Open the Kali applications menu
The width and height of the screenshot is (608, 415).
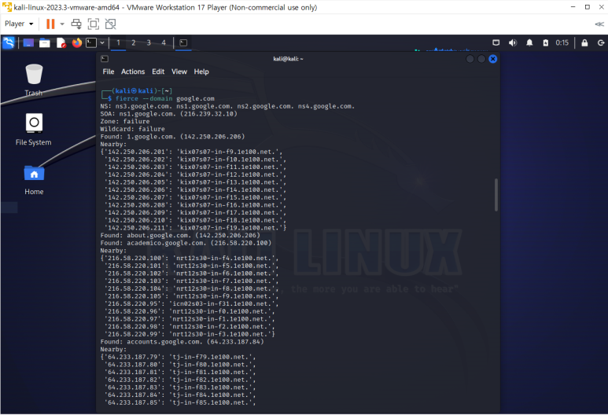pyautogui.click(x=9, y=42)
